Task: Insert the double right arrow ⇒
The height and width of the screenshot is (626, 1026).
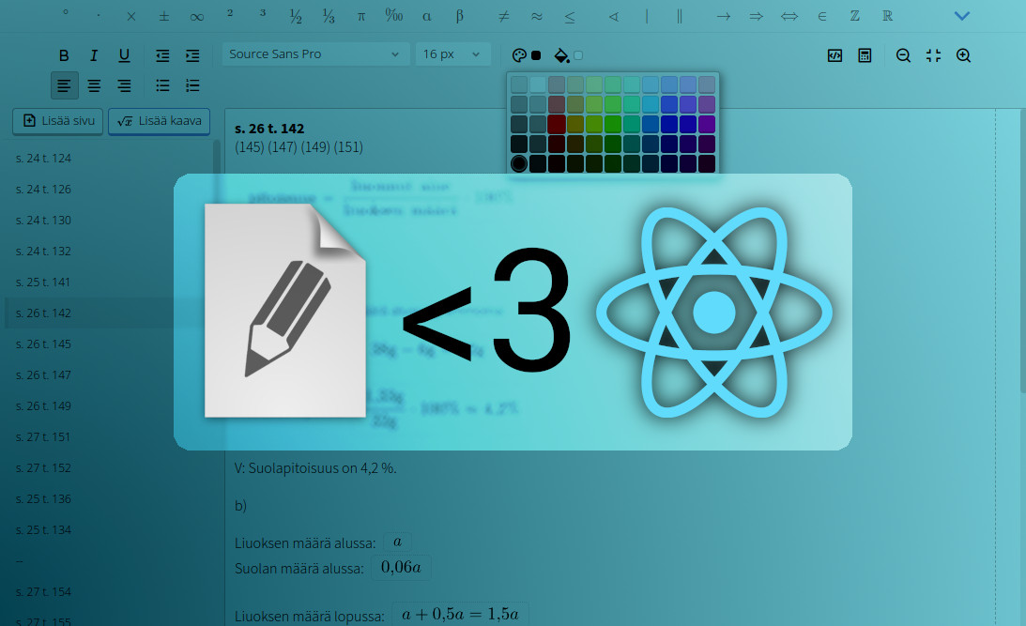Action: pyautogui.click(x=757, y=16)
